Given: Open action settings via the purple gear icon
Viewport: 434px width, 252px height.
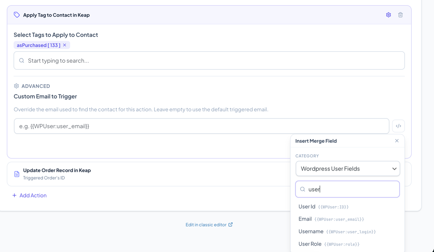Looking at the screenshot, I should click(388, 15).
